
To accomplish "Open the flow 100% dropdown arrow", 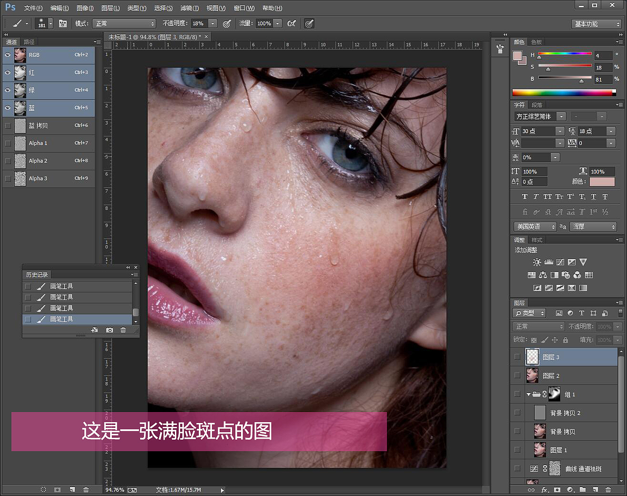I will tap(278, 24).
